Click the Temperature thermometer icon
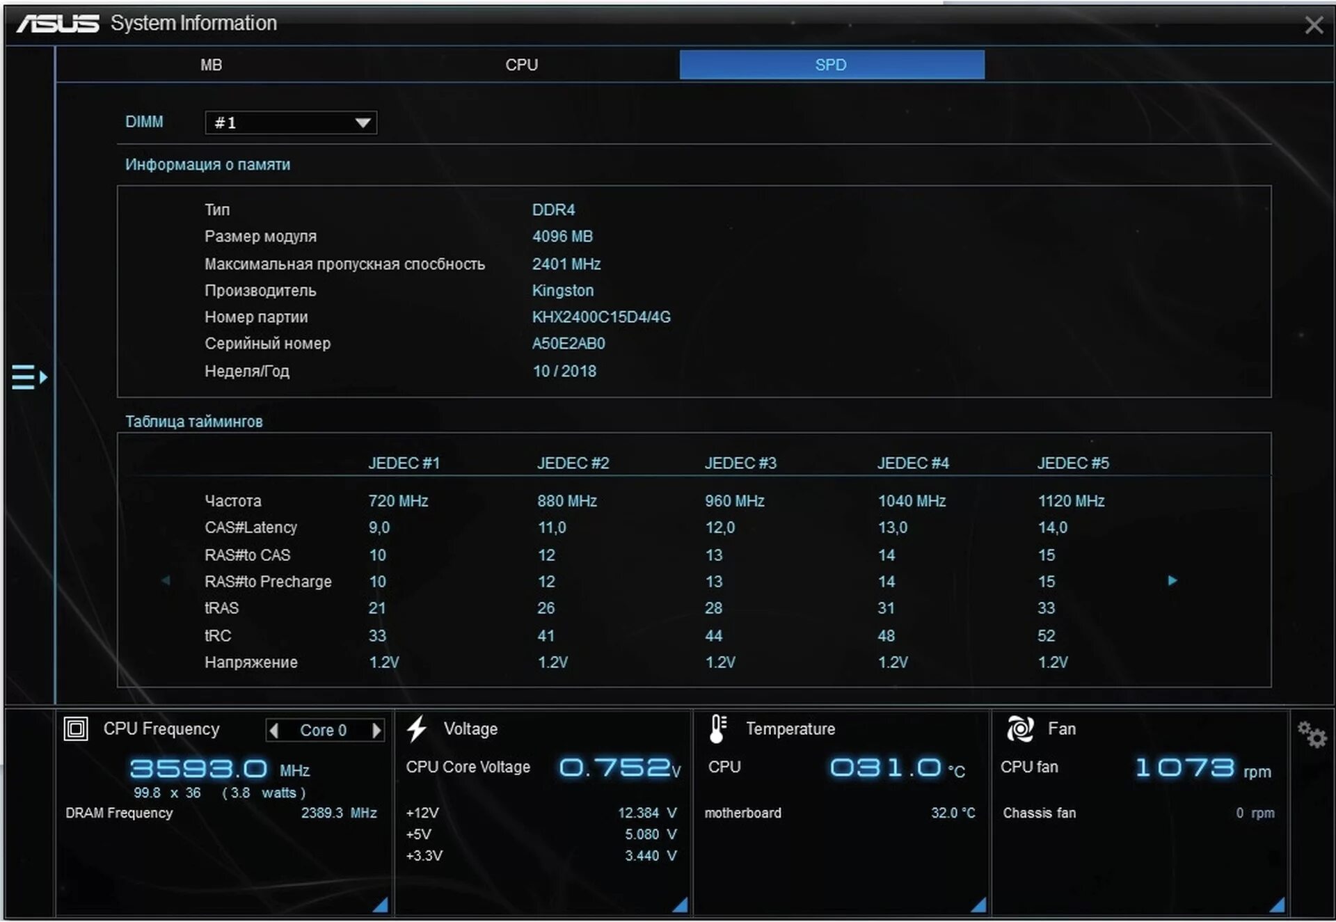Viewport: 1336px width, 922px height. (717, 729)
